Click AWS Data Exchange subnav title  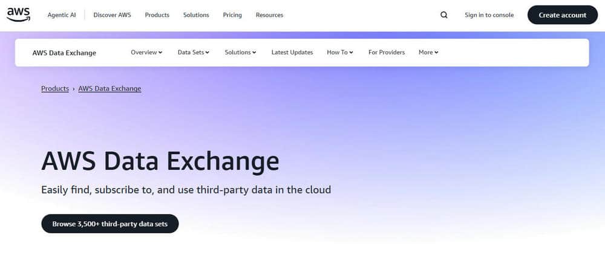[64, 53]
